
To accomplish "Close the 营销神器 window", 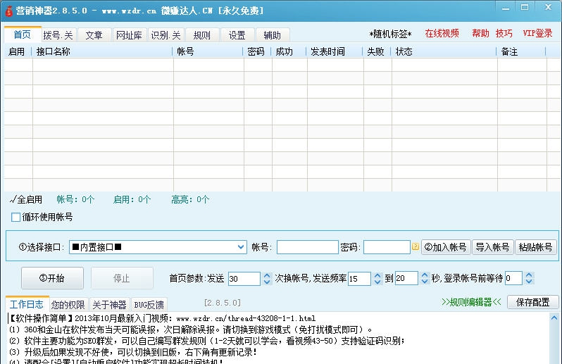I will point(548,8).
